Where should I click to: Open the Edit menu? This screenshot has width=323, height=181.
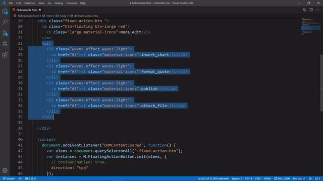(x=19, y=3)
